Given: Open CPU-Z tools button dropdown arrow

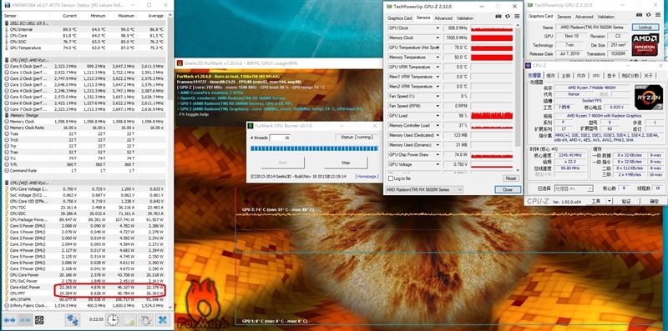Looking at the screenshot, I should pyautogui.click(x=609, y=201).
